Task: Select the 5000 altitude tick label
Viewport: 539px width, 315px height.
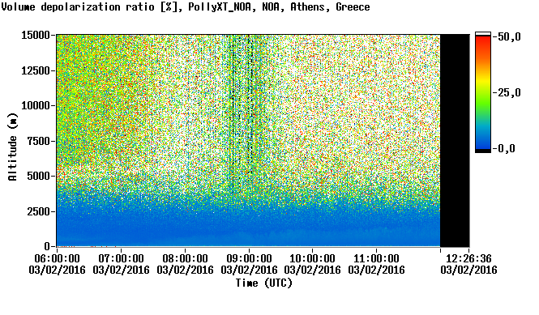Action: tap(38, 176)
